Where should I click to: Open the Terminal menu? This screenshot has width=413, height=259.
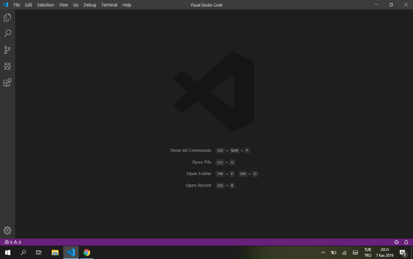click(x=109, y=5)
